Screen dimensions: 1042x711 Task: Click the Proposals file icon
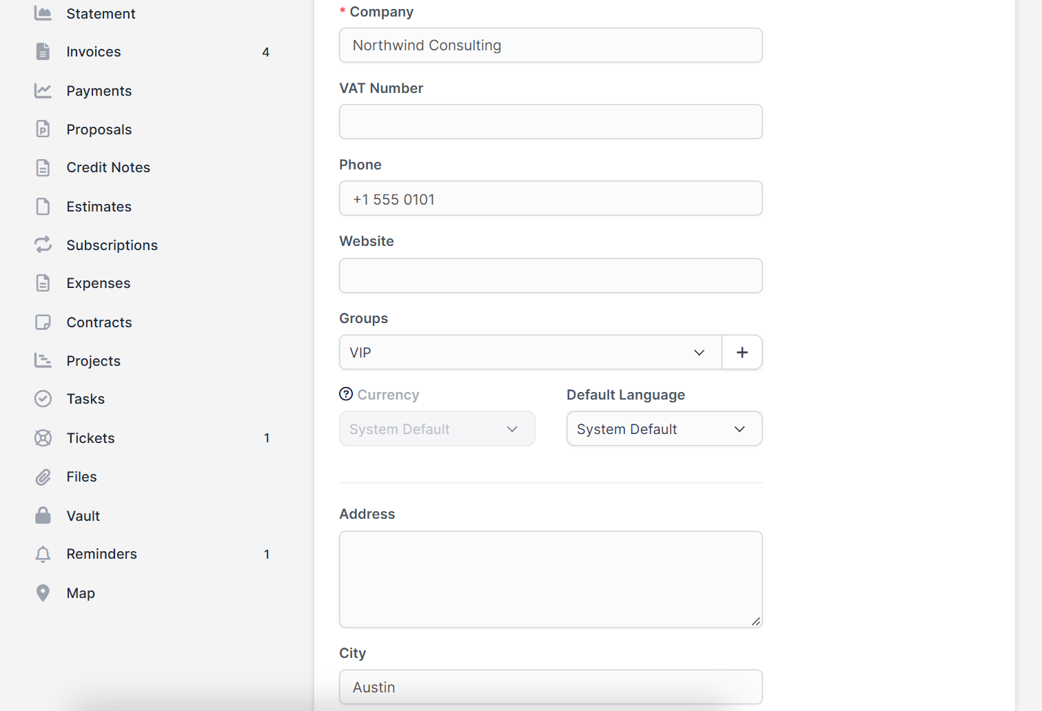43,129
